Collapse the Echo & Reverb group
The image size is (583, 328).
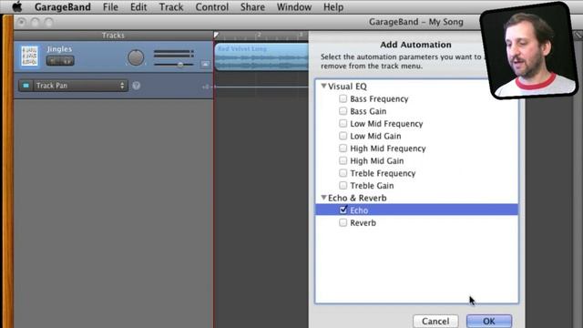pos(323,198)
